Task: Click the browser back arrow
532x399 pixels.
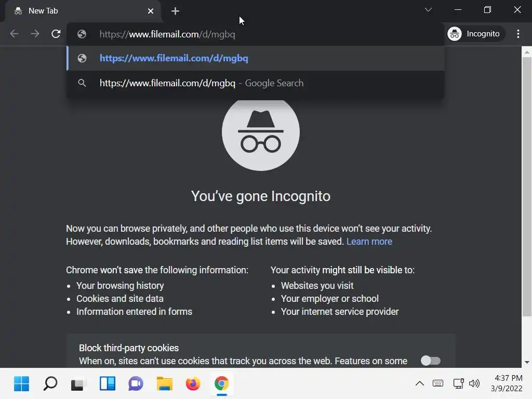Action: tap(14, 34)
